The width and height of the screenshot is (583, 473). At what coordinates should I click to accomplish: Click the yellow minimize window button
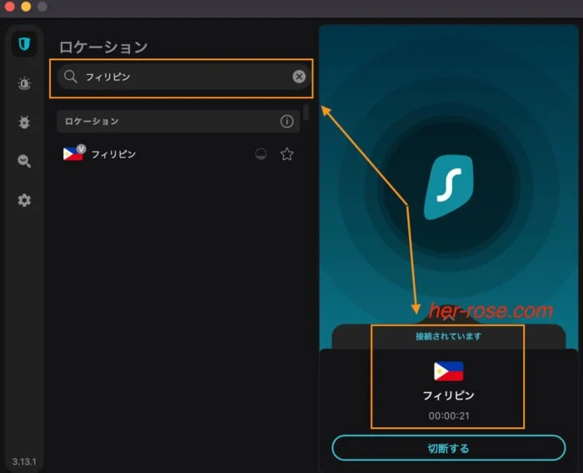point(26,7)
